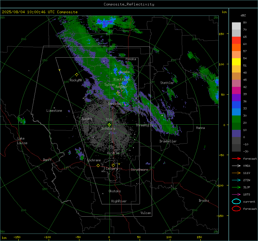Click the HighRiver city label
The image size is (258, 241).
pyautogui.click(x=119, y=201)
